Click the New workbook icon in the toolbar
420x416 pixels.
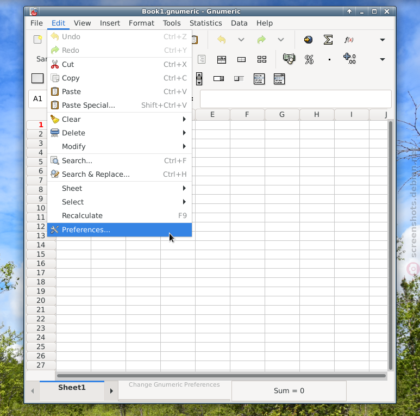pos(37,39)
